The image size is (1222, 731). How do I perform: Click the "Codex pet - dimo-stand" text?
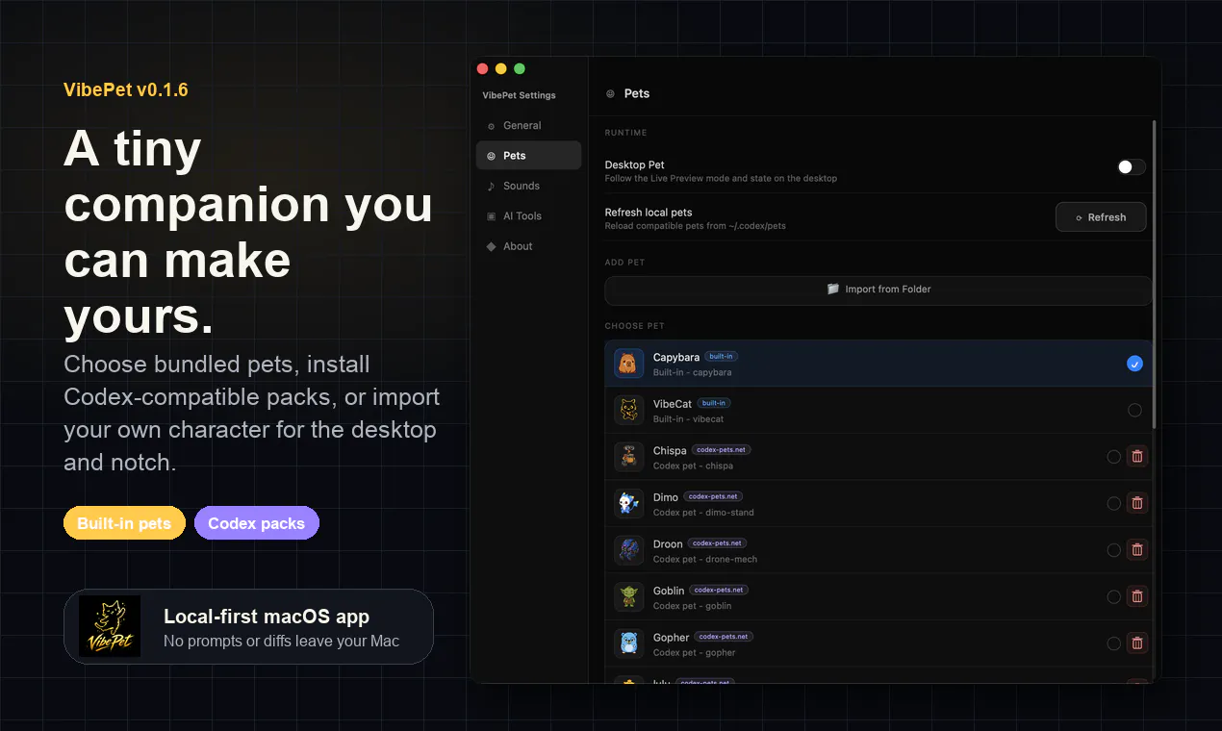tap(703, 513)
